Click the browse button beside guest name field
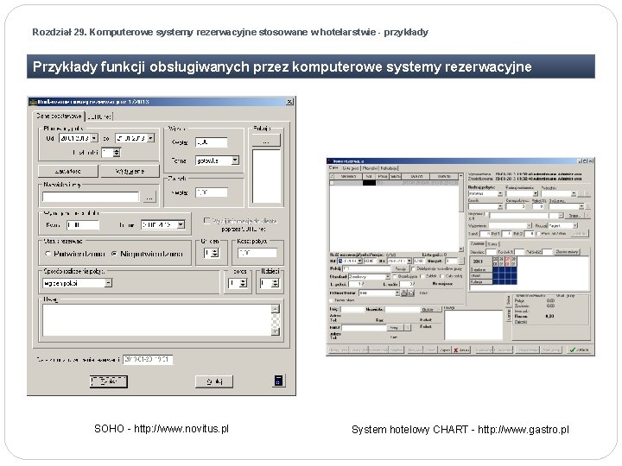This screenshot has height=466, width=622. coord(149,197)
